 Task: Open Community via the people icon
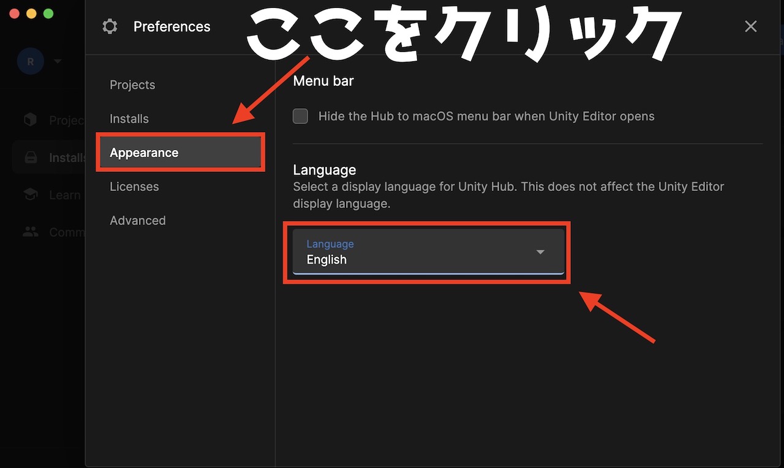30,232
